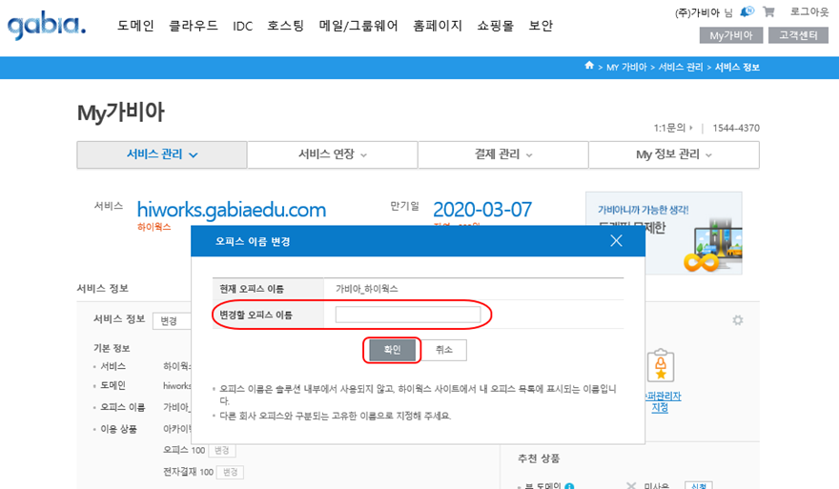Click the 변경 button next to 전자결재 100

point(230,472)
